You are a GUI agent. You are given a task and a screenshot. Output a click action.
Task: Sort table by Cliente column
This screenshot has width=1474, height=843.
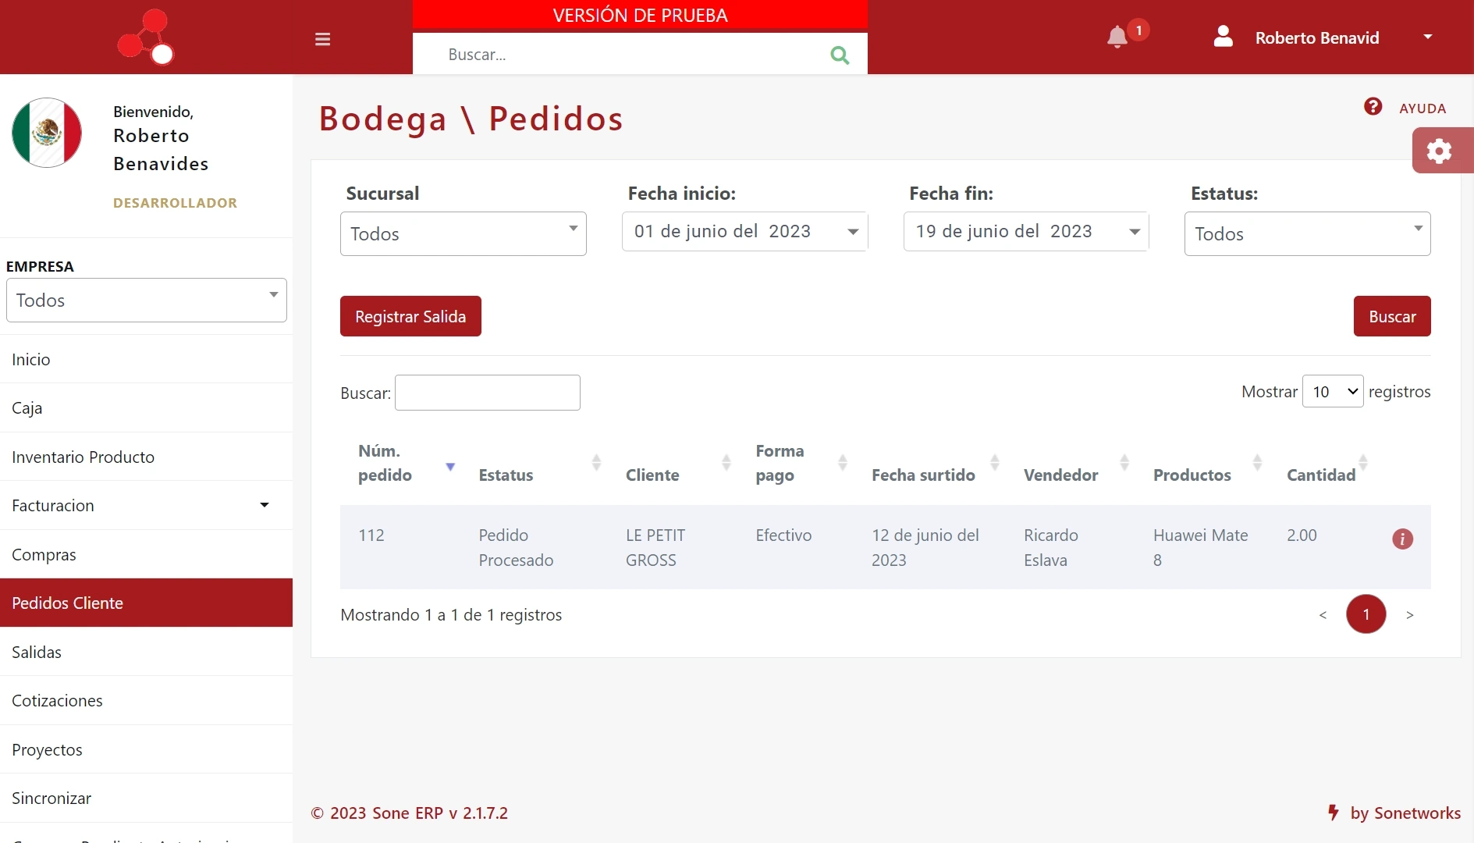pos(726,462)
